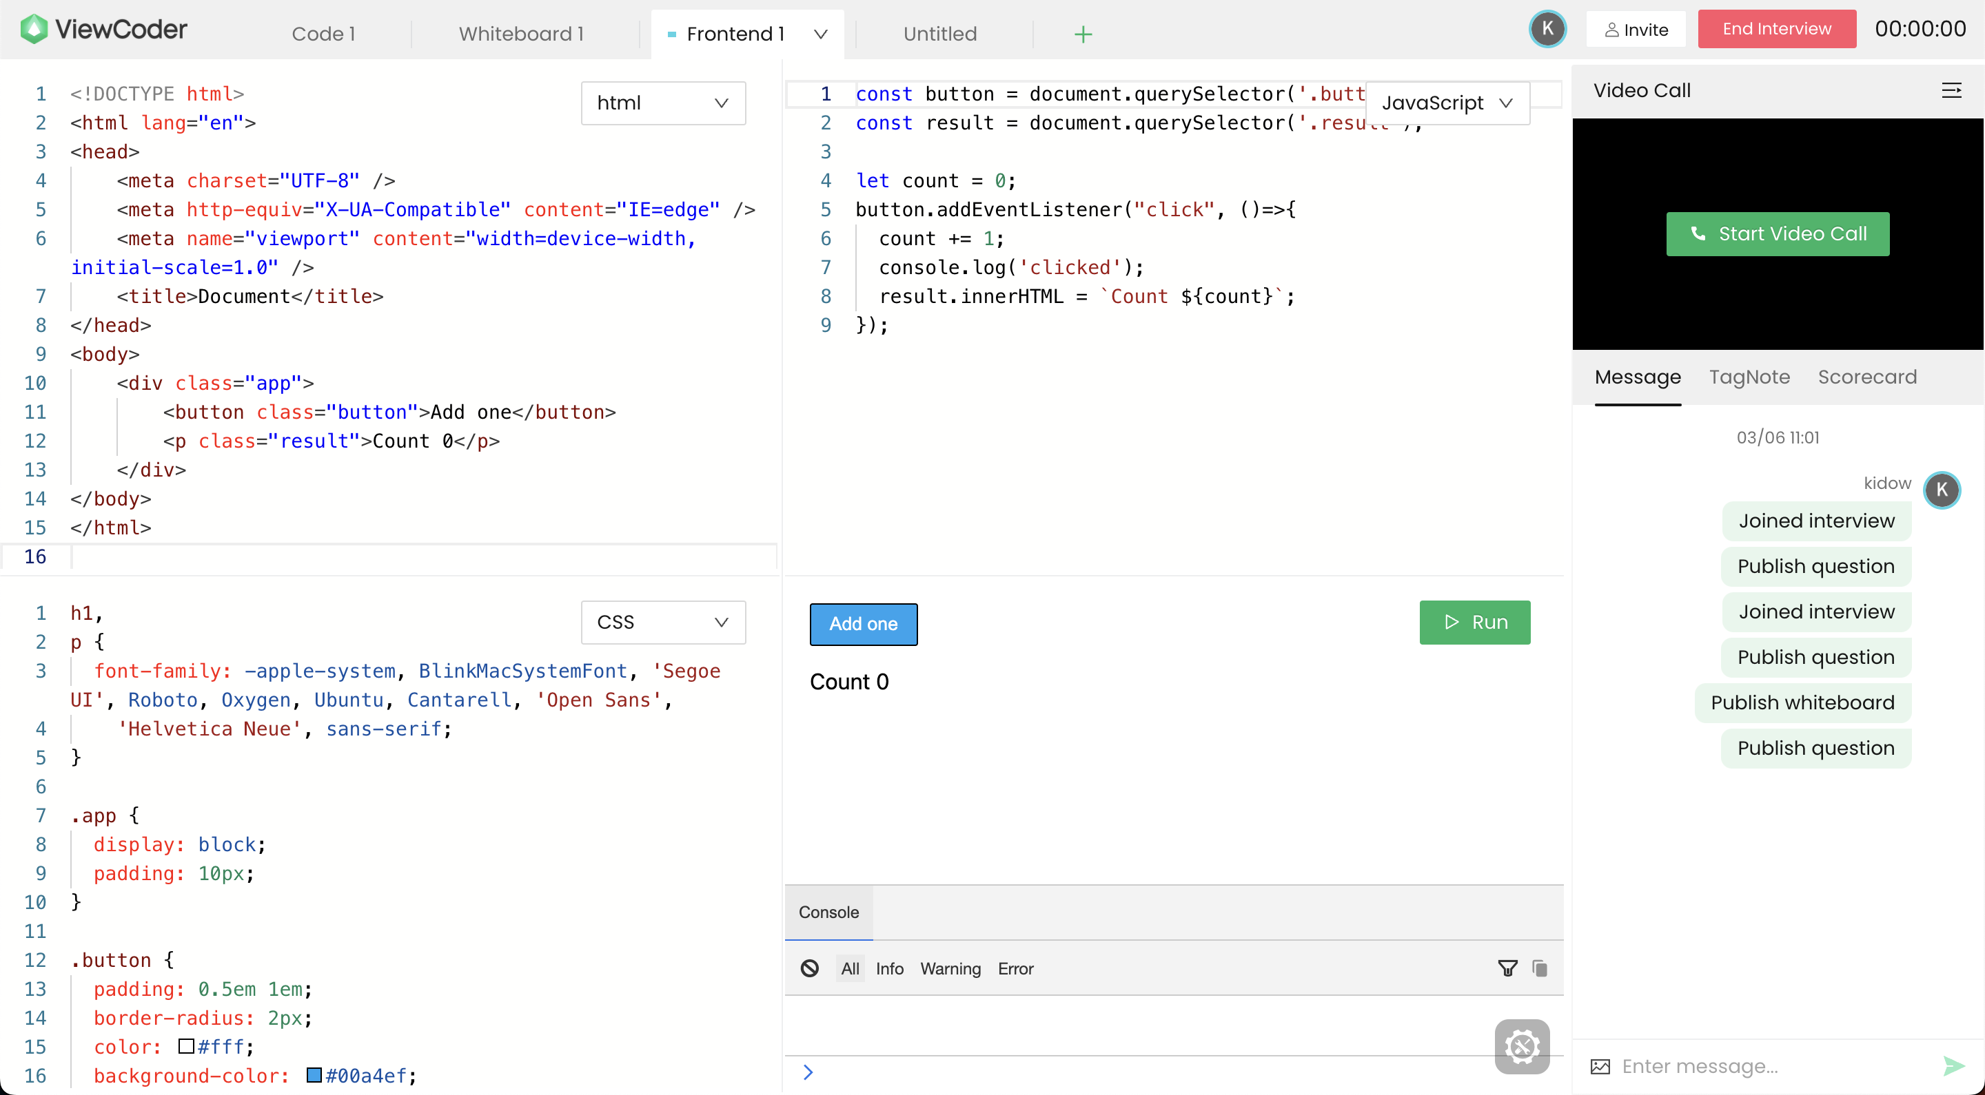Click the #00a4ef color swatch
The width and height of the screenshot is (1985, 1095).
tap(314, 1075)
